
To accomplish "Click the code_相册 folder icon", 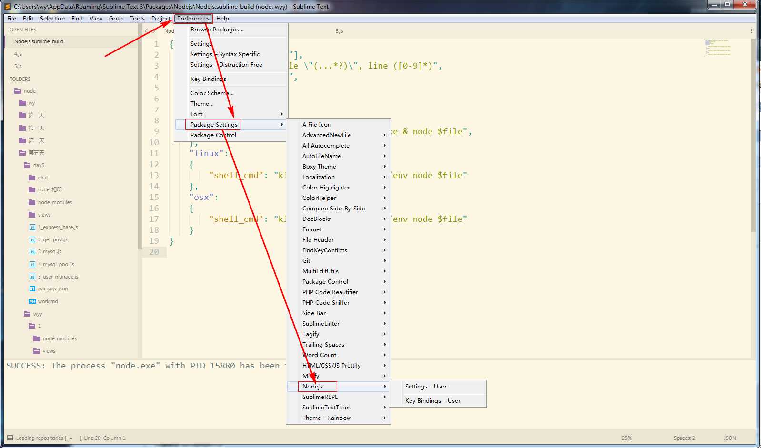I will click(32, 189).
